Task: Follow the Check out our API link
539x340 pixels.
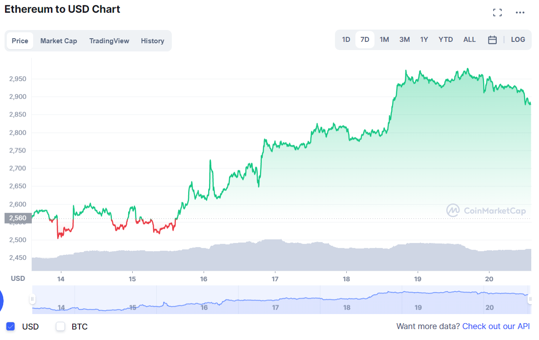Action: pos(496,326)
